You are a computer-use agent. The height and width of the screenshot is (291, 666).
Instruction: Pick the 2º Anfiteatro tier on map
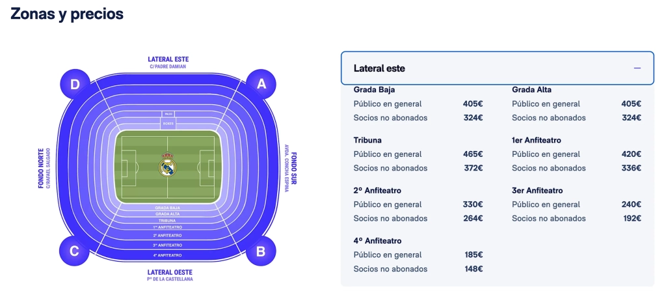point(168,235)
